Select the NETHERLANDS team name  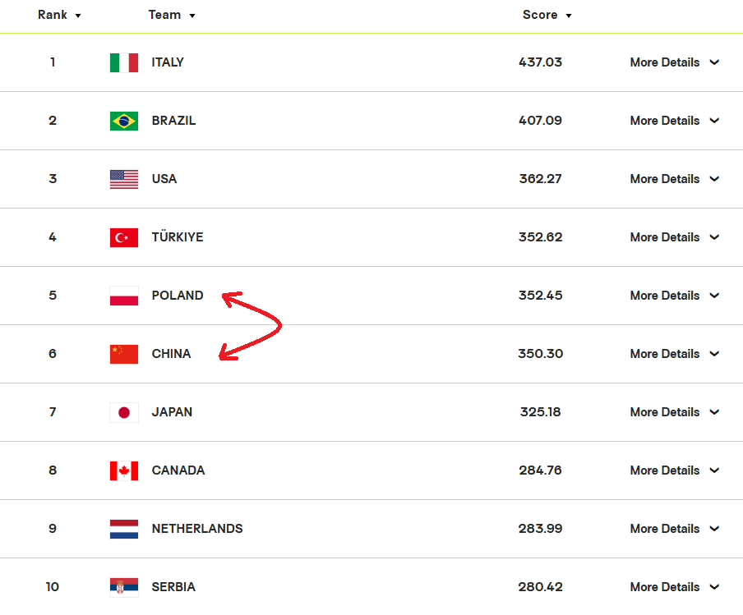[x=197, y=528]
